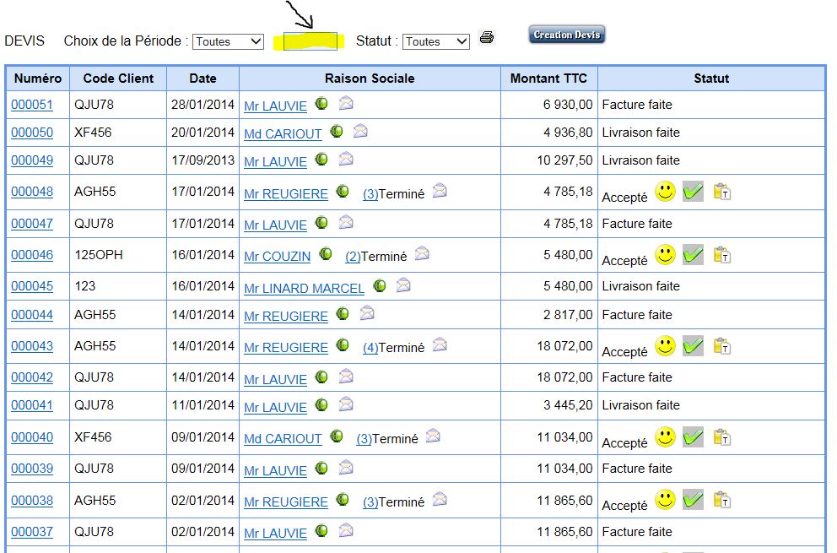
Task: Toggle green checkmark box in row 000048
Action: coord(693,192)
